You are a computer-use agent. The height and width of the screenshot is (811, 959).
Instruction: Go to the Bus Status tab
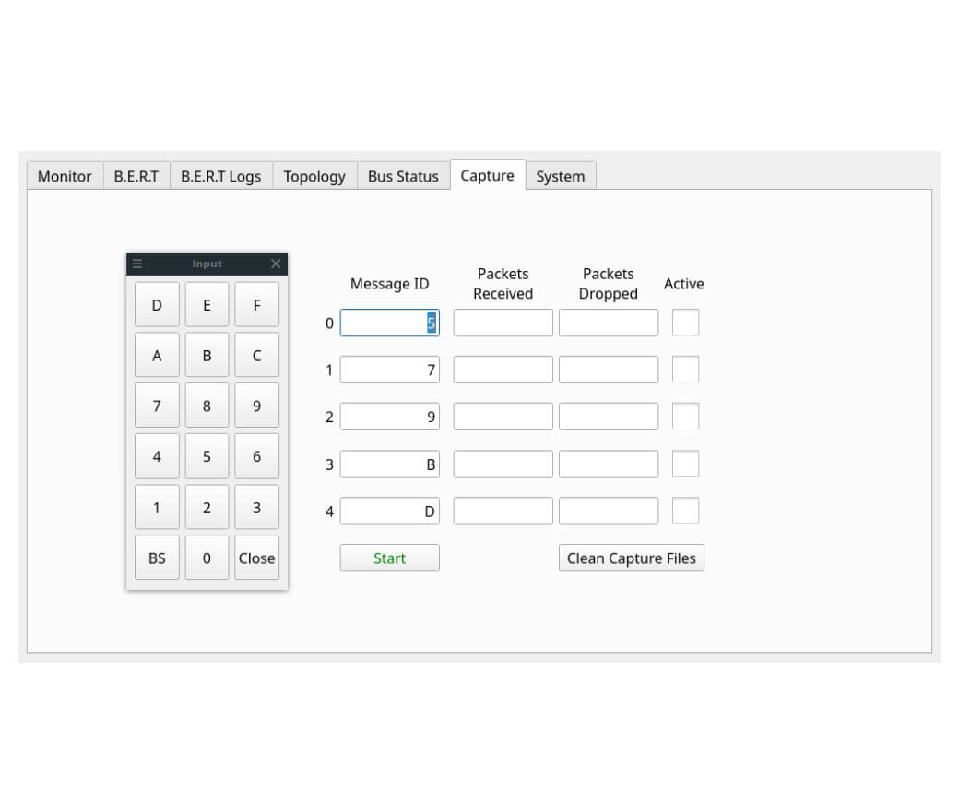pos(403,176)
